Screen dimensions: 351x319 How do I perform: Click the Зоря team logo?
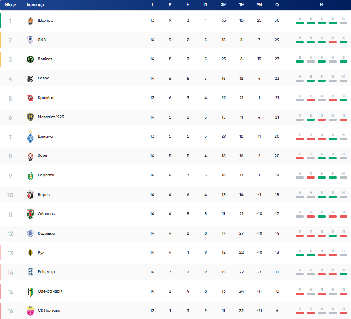point(30,156)
